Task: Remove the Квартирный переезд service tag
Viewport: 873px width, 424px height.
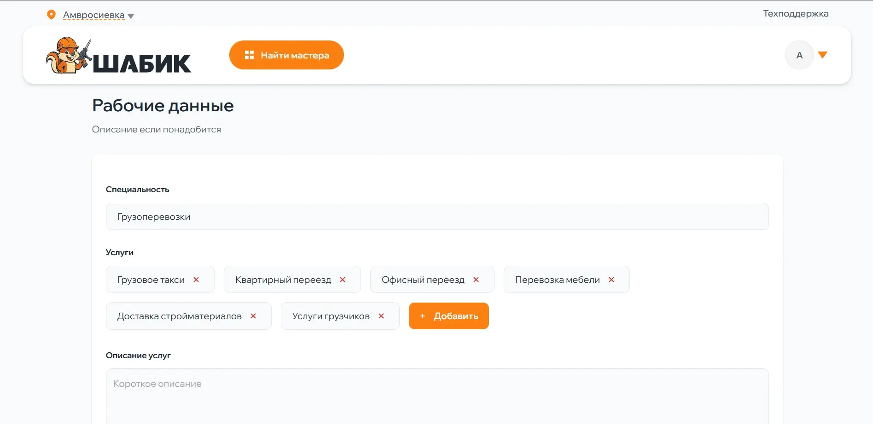Action: coord(343,280)
